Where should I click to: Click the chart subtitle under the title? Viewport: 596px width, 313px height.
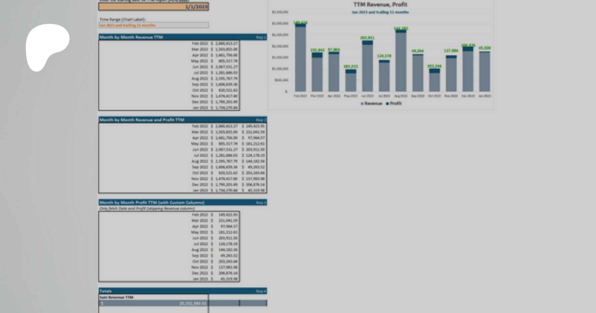click(380, 12)
